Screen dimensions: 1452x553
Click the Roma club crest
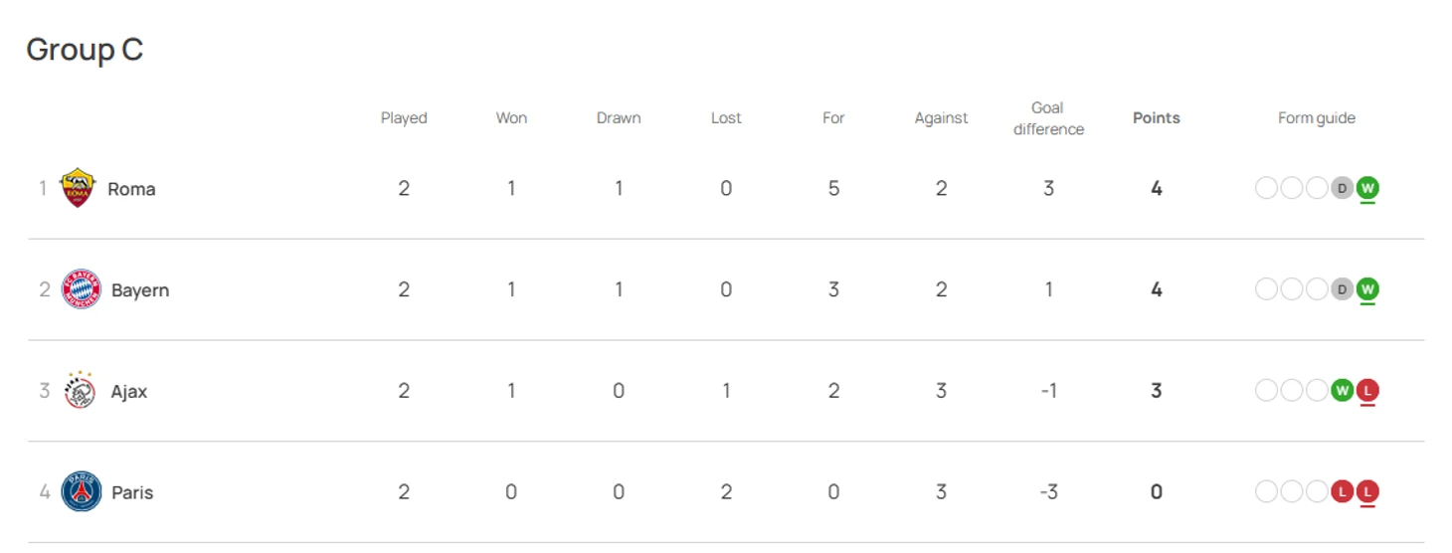[x=78, y=188]
